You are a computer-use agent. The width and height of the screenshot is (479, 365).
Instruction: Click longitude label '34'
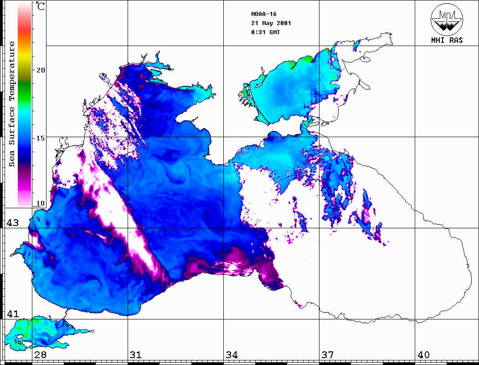(x=232, y=355)
